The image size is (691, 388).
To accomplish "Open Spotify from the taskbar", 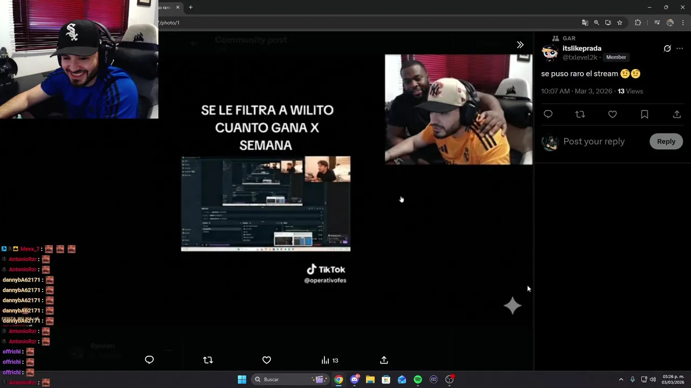I will click(x=418, y=379).
